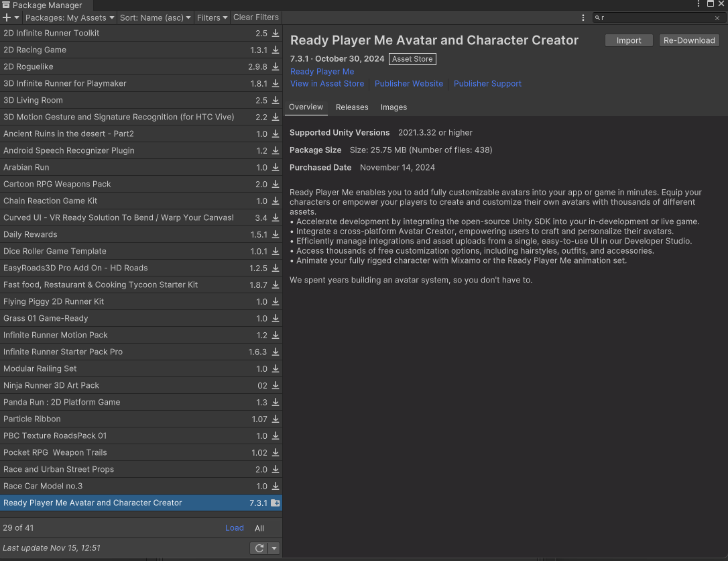Click download icon for EasyRoads3D Pro Add On
Image resolution: width=728 pixels, height=561 pixels.
tap(276, 268)
